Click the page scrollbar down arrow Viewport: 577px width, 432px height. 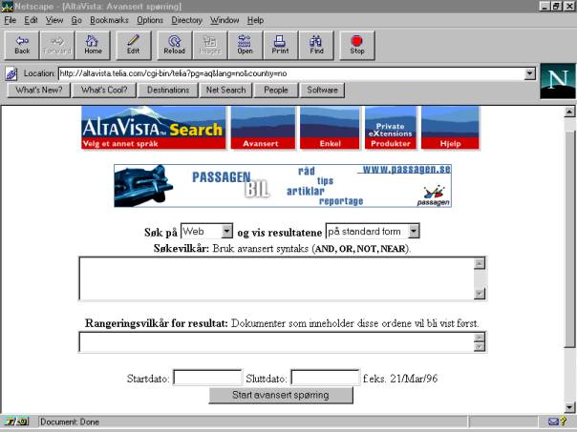569,407
